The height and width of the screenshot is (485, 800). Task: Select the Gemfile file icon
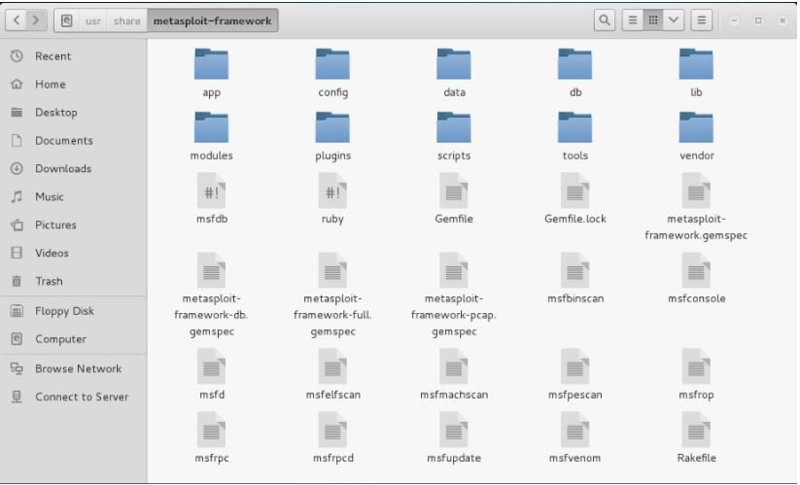pos(454,191)
